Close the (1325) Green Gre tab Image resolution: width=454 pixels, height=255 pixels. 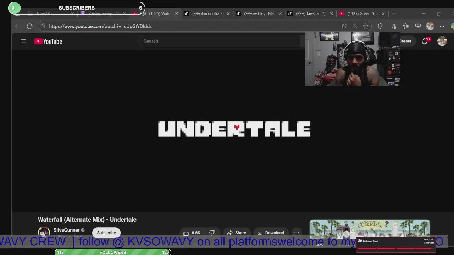coord(383,13)
